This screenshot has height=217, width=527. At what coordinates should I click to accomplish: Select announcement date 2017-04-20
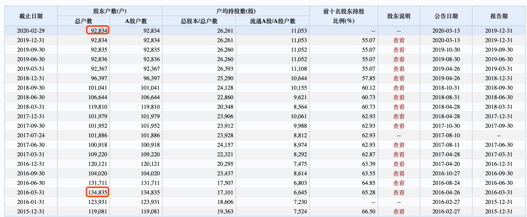[x=446, y=164]
